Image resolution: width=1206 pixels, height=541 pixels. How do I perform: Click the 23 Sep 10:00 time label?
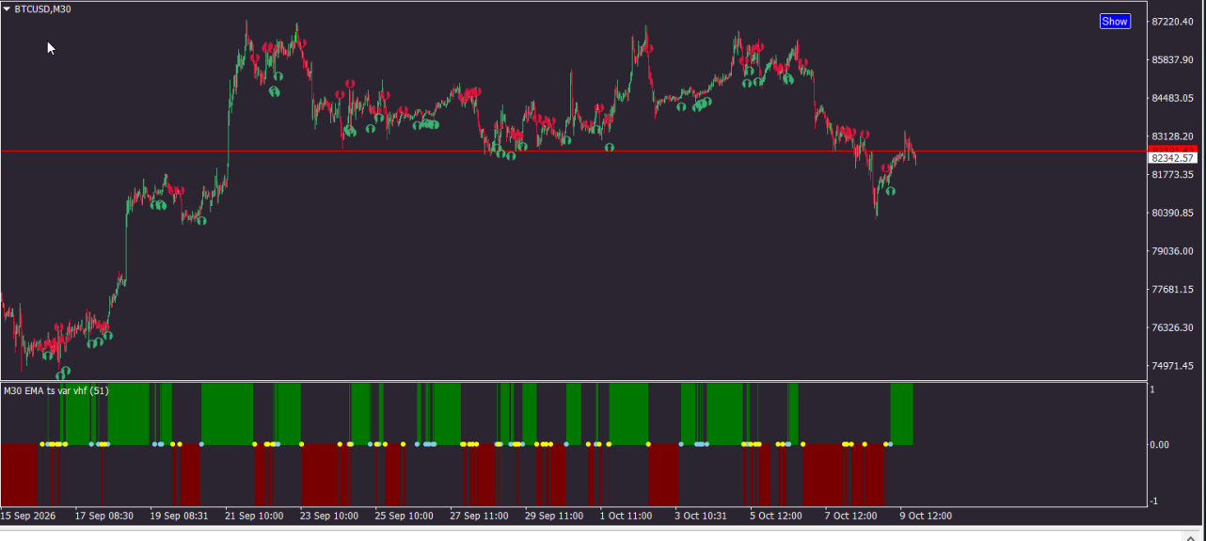click(x=329, y=516)
